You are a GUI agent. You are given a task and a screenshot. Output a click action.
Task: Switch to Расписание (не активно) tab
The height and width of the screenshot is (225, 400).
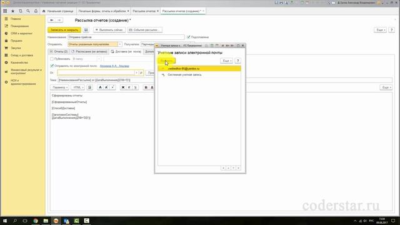tap(89, 51)
